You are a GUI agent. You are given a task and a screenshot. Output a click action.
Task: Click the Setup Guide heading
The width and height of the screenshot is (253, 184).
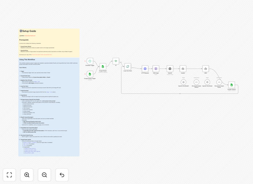29,31
